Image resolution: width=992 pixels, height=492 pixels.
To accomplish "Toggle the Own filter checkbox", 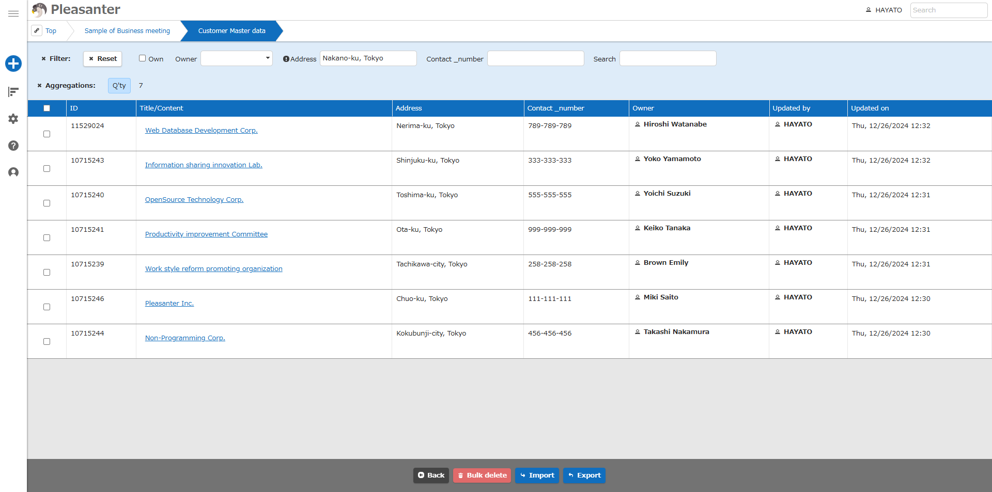I will [x=142, y=58].
